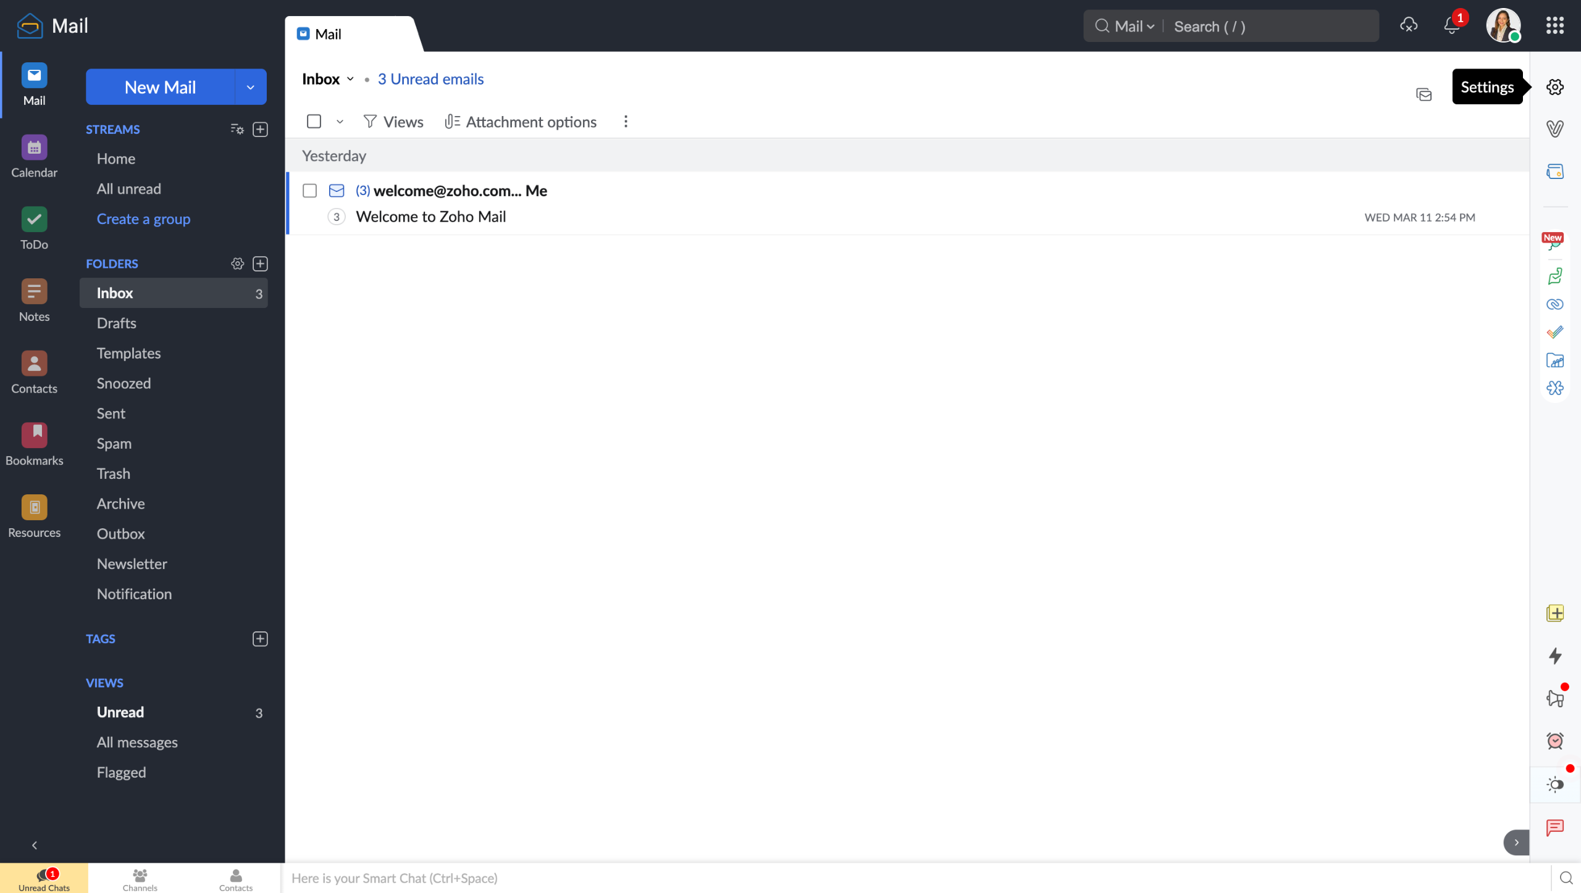Open the apps grid launcher icon

tap(1554, 26)
